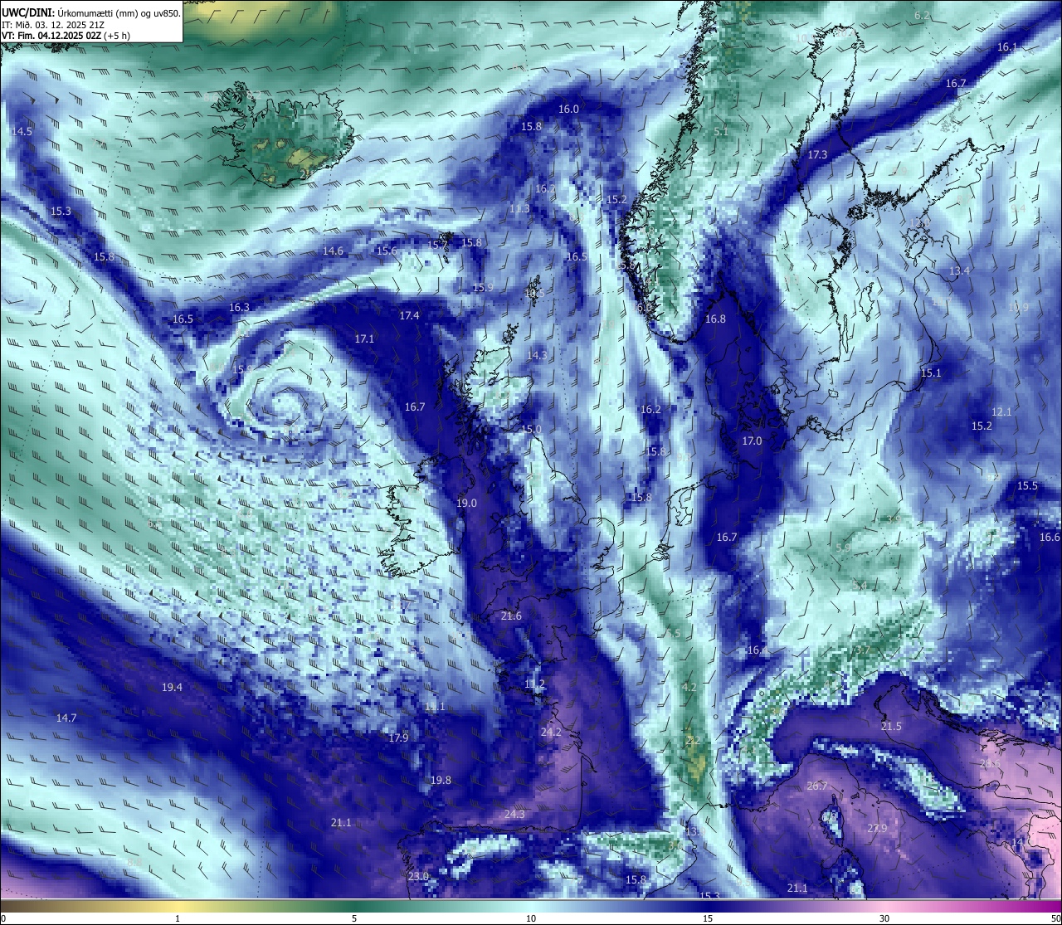1062x925 pixels.
Task: Select the 16.0 value label
Action: tap(568, 109)
